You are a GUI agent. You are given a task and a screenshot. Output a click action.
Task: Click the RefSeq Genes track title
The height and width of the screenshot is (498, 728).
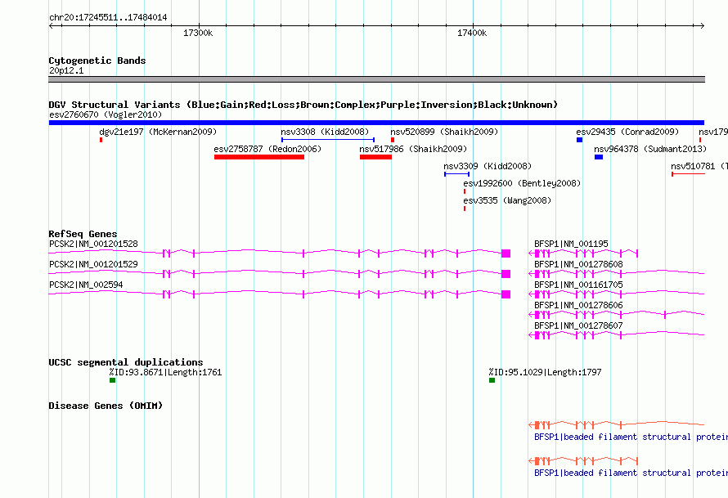click(83, 234)
